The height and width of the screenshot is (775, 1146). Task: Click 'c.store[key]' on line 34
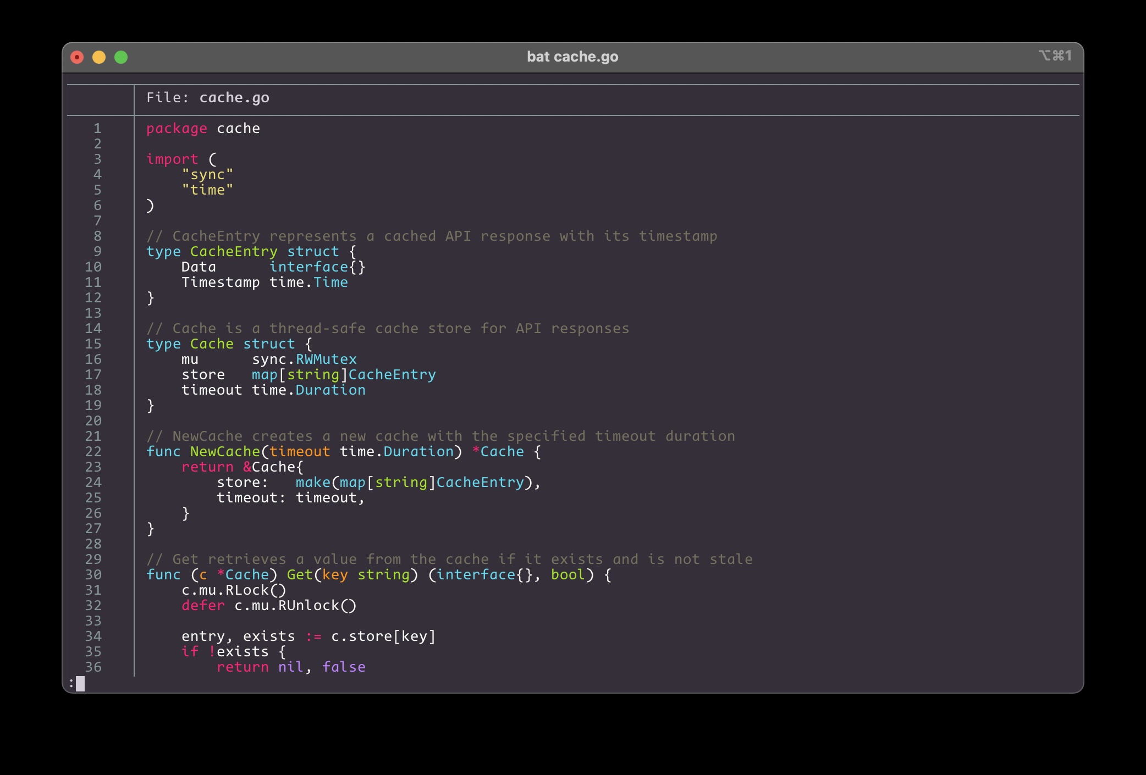tap(383, 636)
